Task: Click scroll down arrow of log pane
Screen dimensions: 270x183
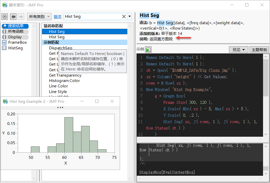Action: (266, 174)
